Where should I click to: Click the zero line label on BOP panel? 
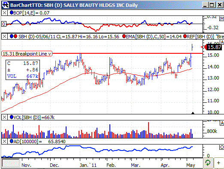[4, 24]
